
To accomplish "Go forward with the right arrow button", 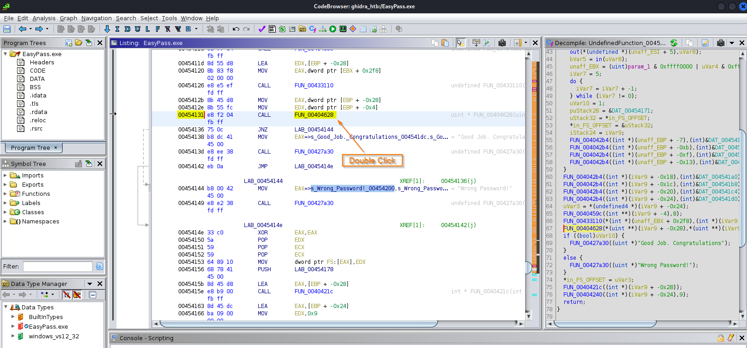I will tap(39, 29).
